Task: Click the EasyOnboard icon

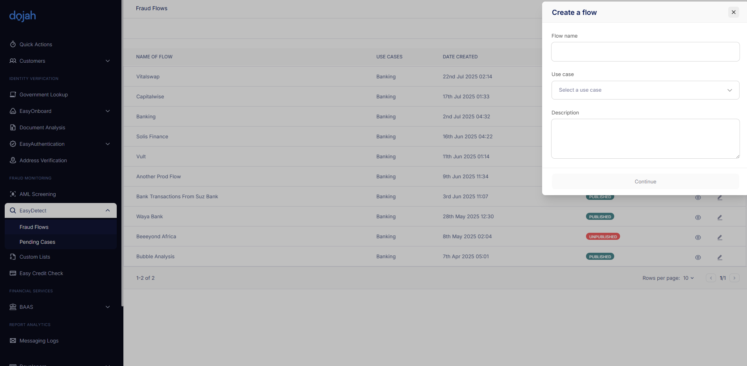Action: (13, 111)
